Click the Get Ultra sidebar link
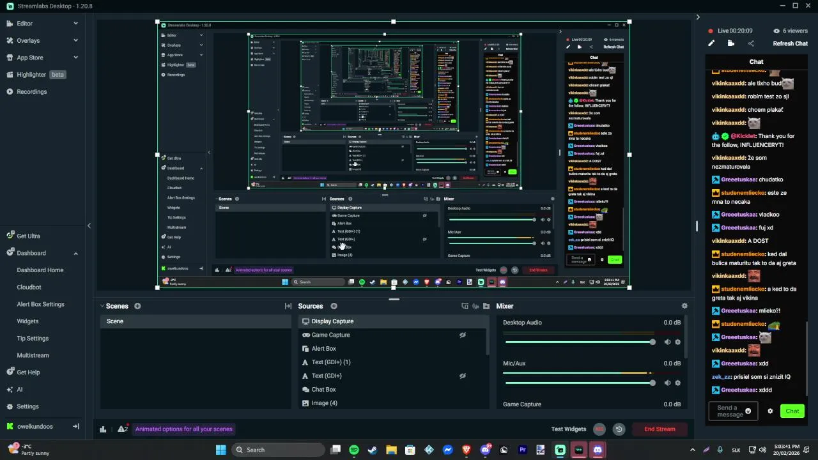 [x=28, y=236]
